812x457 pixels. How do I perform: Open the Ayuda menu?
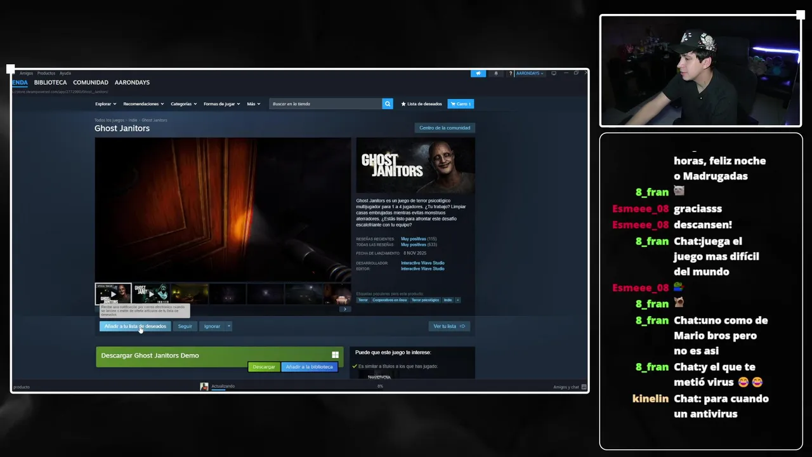[65, 73]
